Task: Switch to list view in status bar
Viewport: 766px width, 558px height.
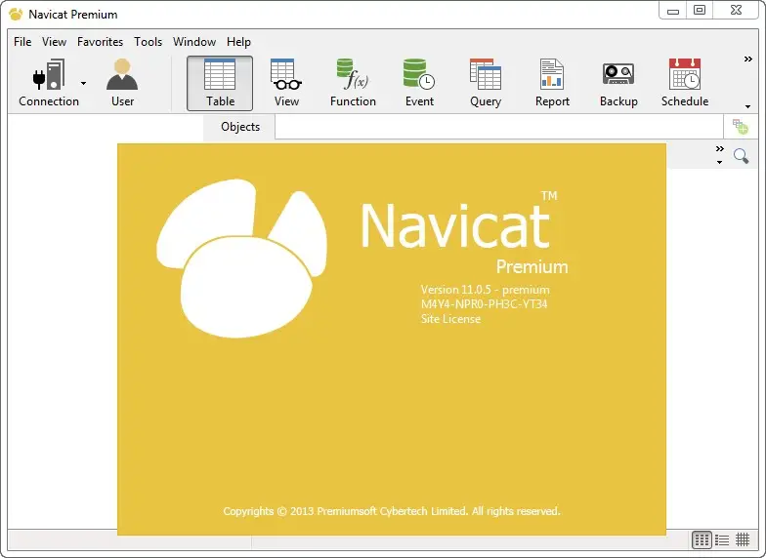Action: 722,540
